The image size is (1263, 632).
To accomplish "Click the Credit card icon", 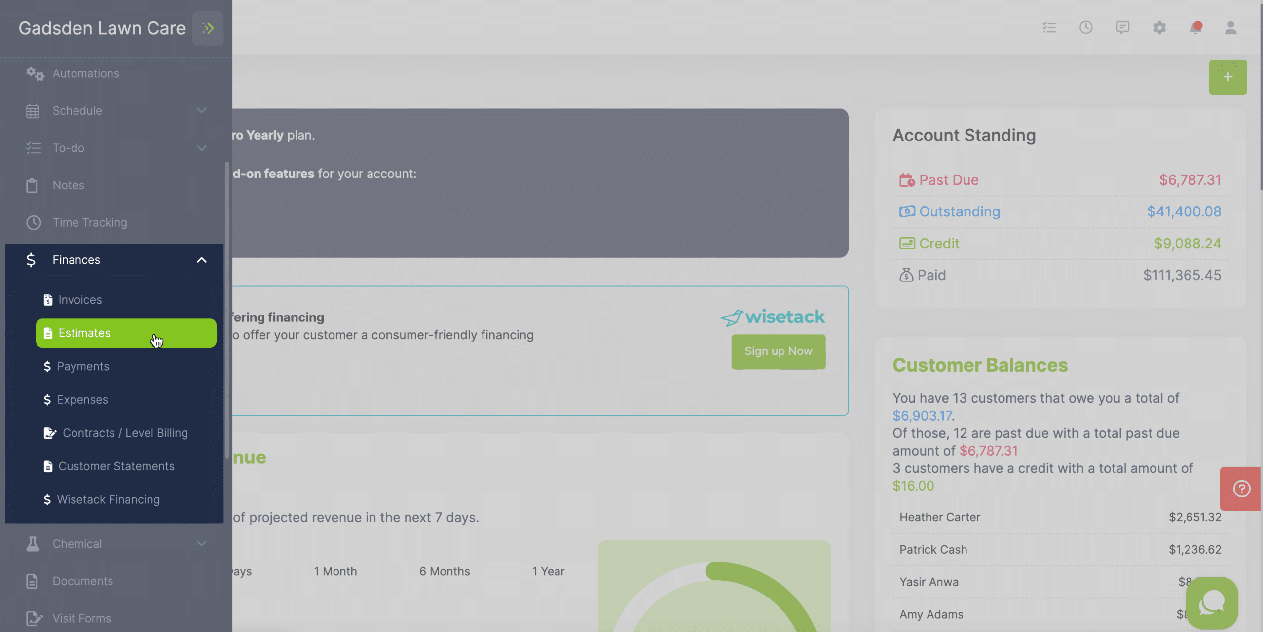I will coord(907,244).
